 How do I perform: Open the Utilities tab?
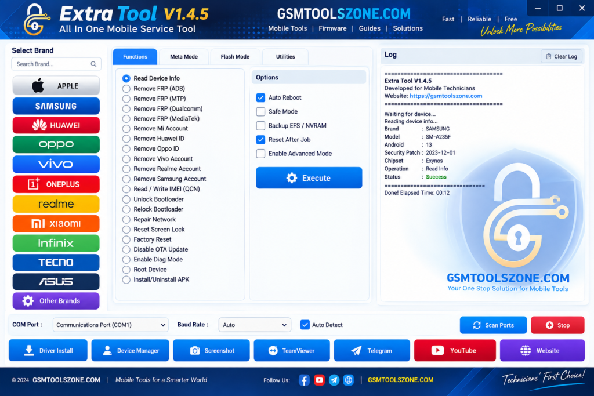[285, 57]
